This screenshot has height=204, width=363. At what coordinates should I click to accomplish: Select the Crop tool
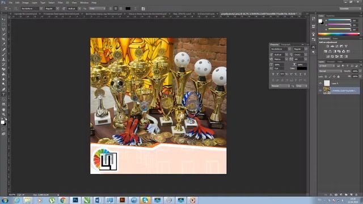[3, 39]
